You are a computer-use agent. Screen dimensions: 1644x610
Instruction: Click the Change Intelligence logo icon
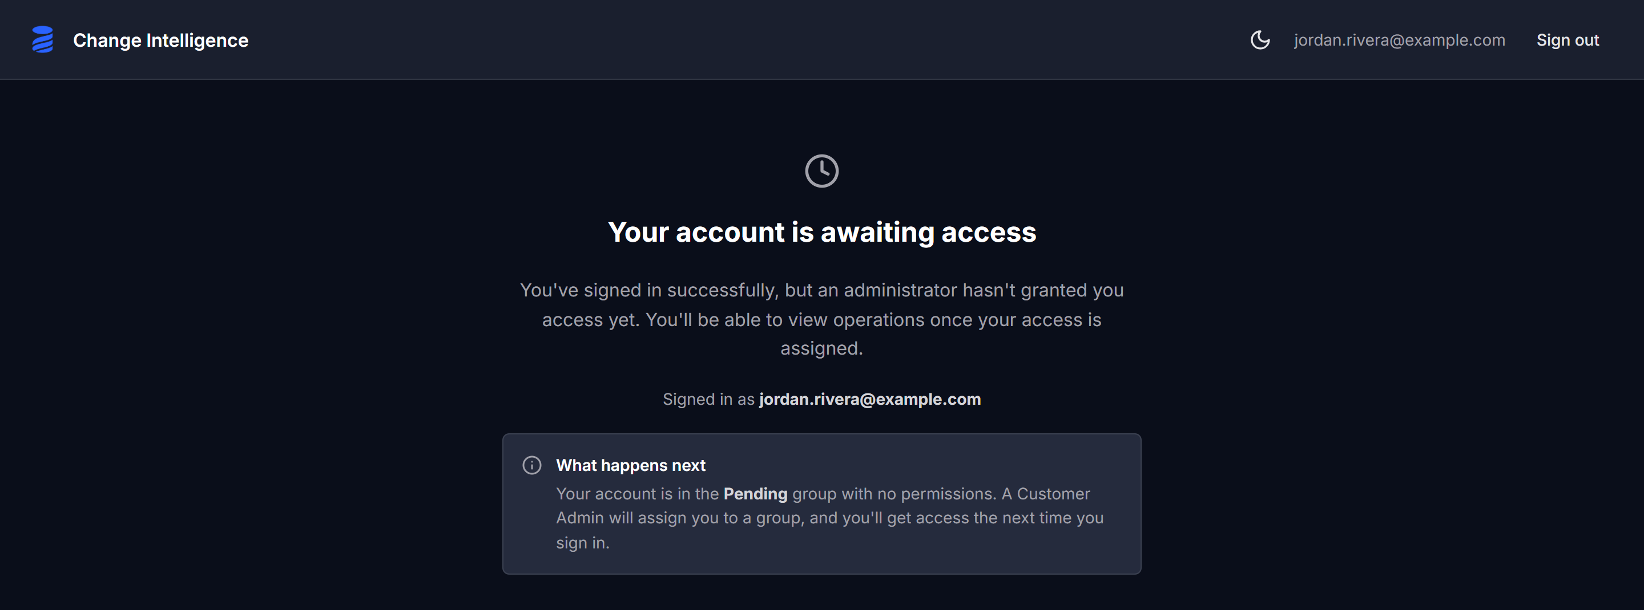43,39
